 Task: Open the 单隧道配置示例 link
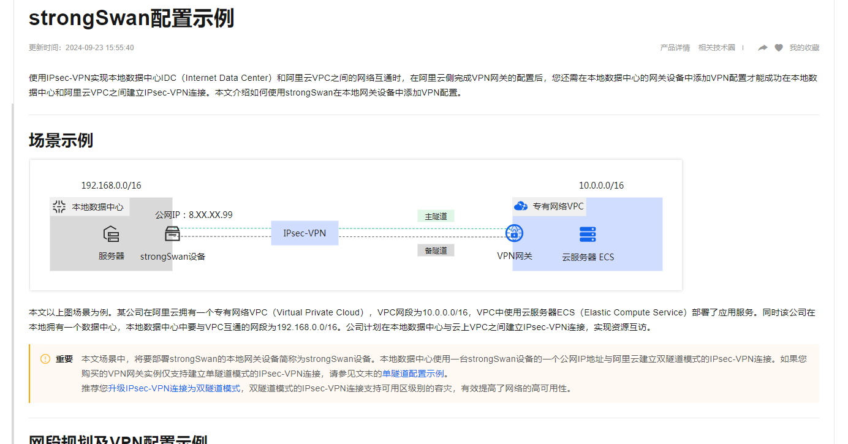tap(414, 374)
